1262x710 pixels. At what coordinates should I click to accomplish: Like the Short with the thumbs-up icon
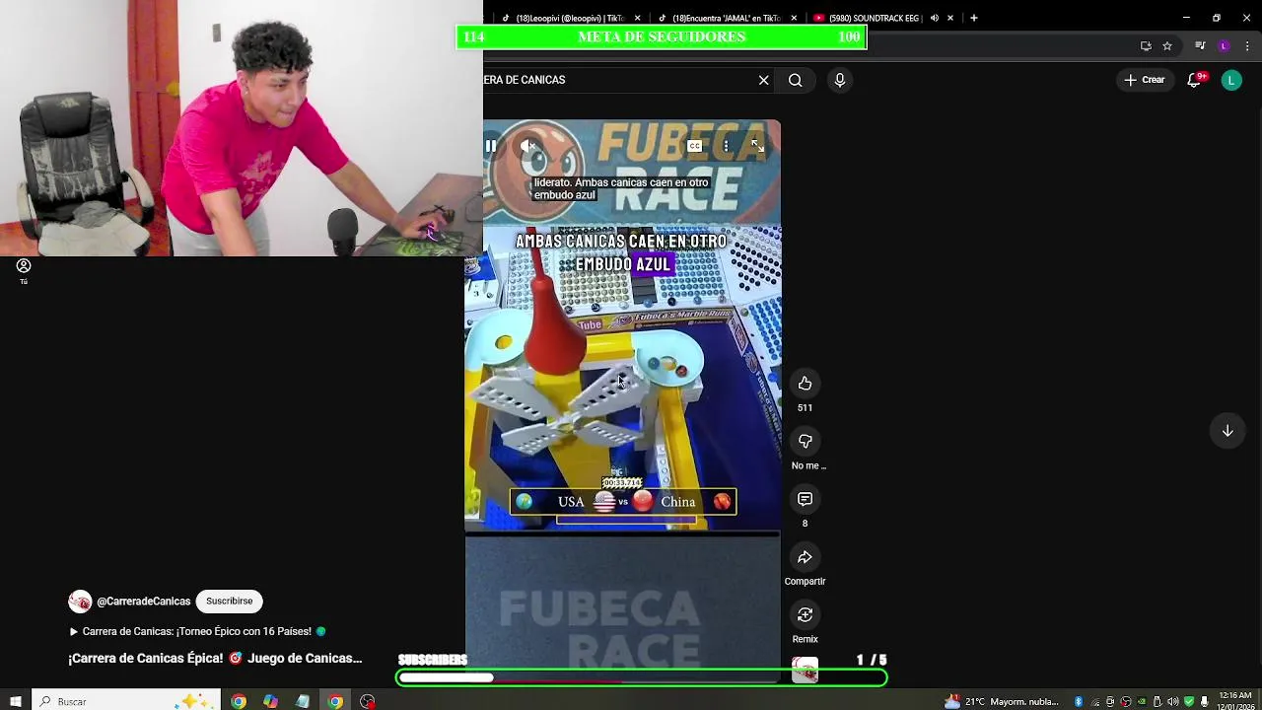point(805,384)
